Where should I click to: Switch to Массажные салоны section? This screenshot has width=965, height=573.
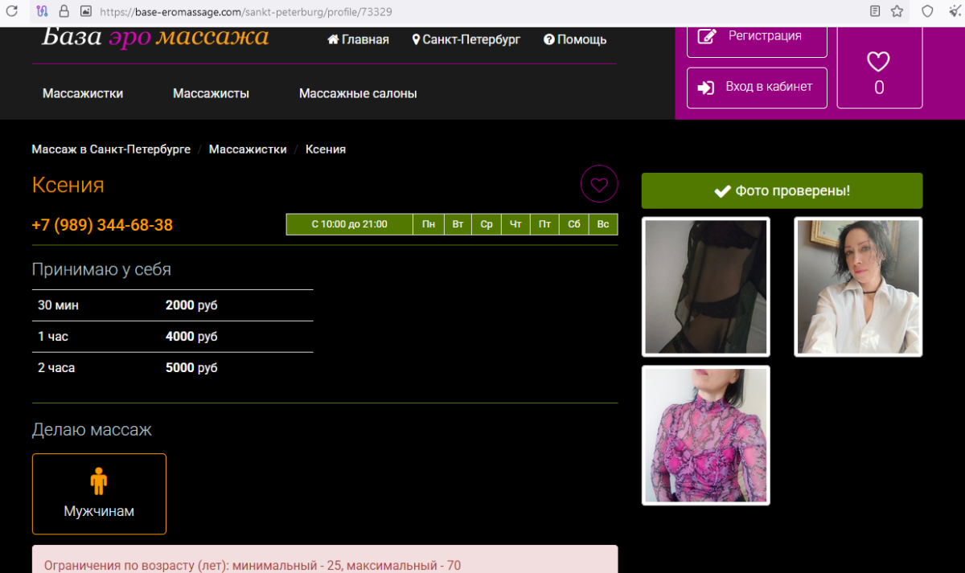coord(358,93)
